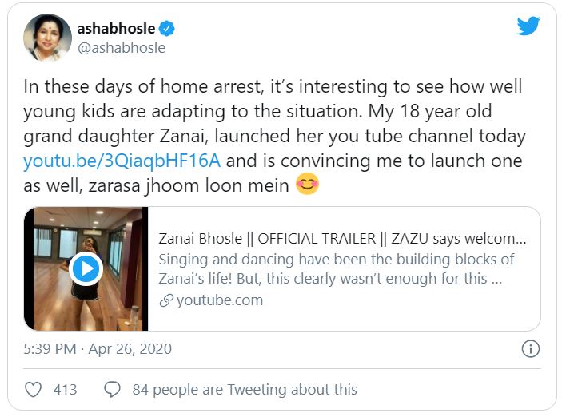Open ashabhosle's profile picture
This screenshot has width=570, height=417.
pos(46,38)
